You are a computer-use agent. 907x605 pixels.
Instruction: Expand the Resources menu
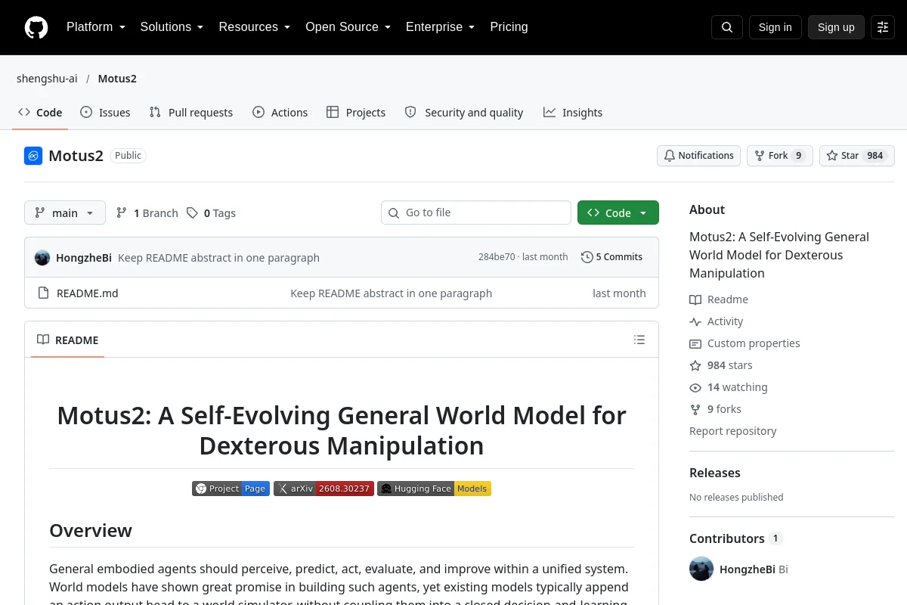(x=255, y=27)
